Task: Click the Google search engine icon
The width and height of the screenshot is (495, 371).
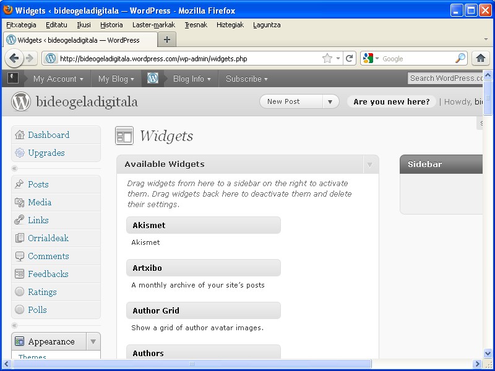Action: tap(368, 58)
